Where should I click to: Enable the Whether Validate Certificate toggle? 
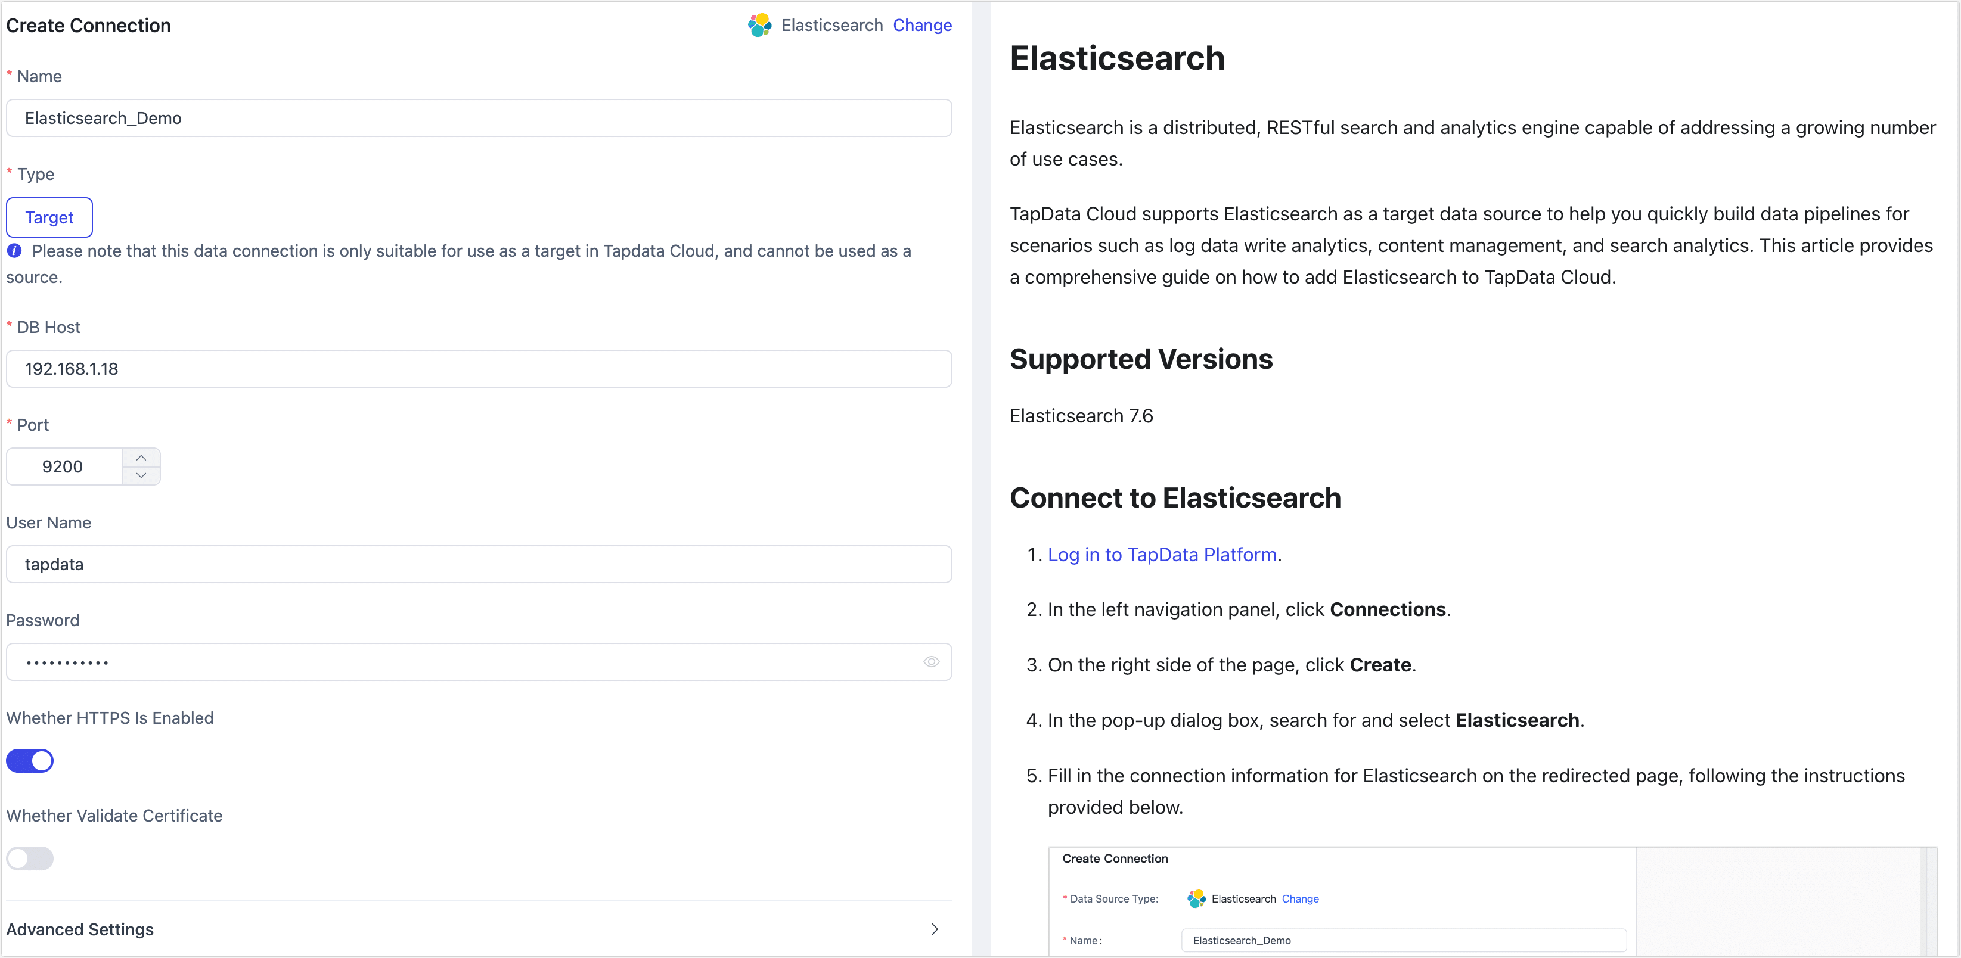tap(30, 859)
